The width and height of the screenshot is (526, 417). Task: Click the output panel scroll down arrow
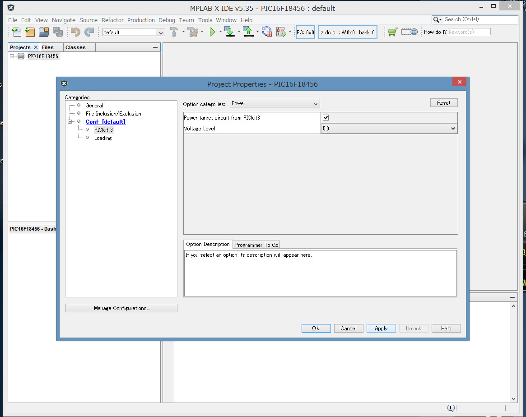pos(513,399)
